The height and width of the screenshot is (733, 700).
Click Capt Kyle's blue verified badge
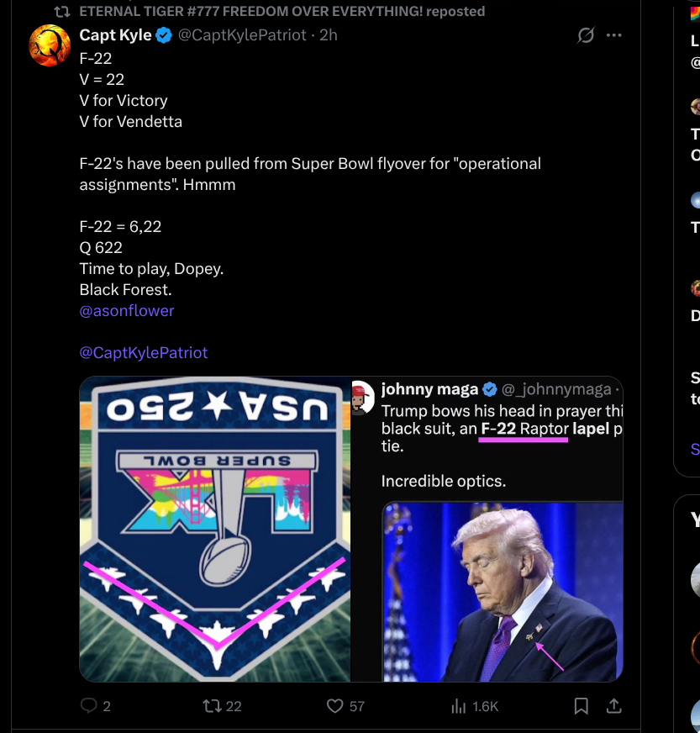click(165, 35)
